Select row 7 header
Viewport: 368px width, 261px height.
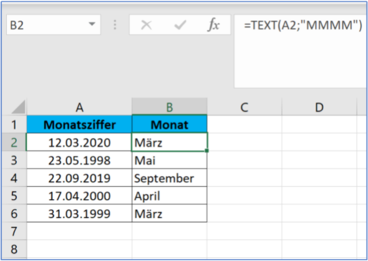pyautogui.click(x=14, y=231)
